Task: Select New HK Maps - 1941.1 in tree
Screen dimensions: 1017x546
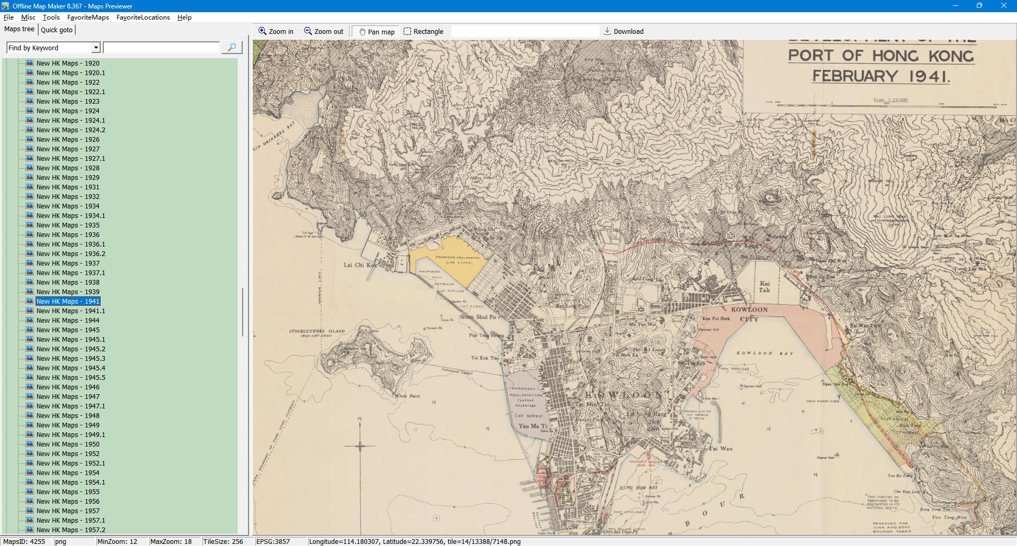Action: pos(70,311)
